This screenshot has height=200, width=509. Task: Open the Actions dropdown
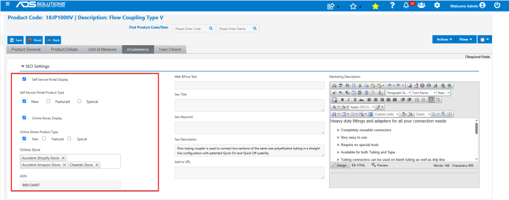coord(444,39)
